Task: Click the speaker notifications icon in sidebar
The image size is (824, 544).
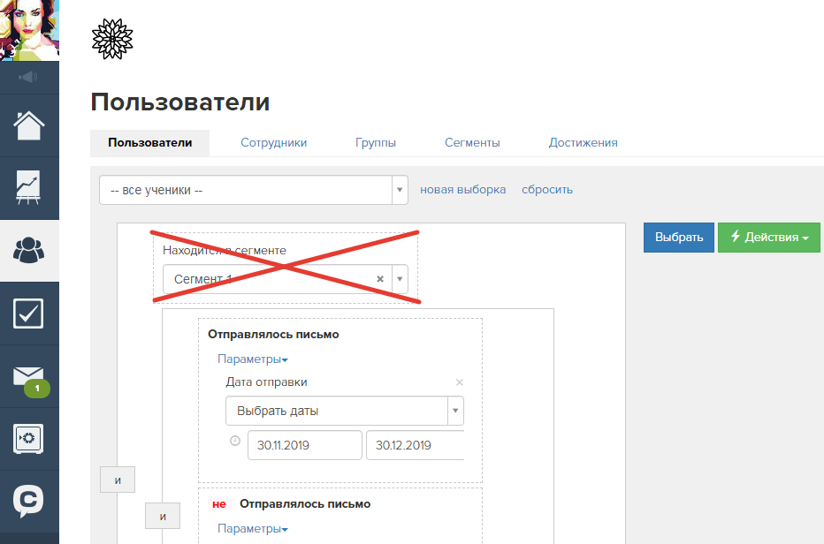Action: pos(28,77)
